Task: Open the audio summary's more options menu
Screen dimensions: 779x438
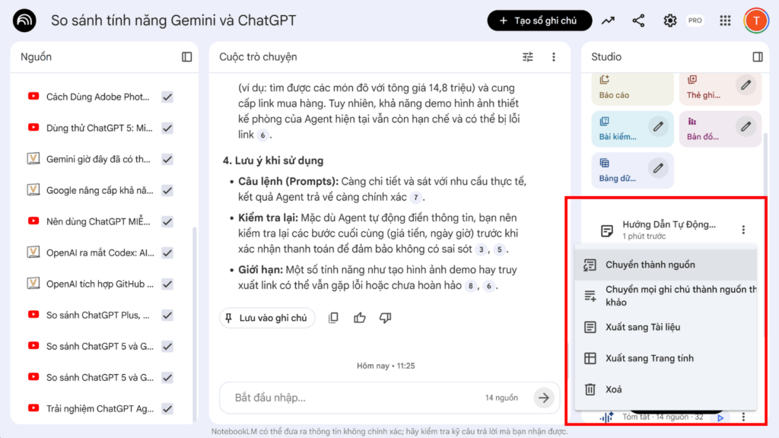Action: click(743, 417)
